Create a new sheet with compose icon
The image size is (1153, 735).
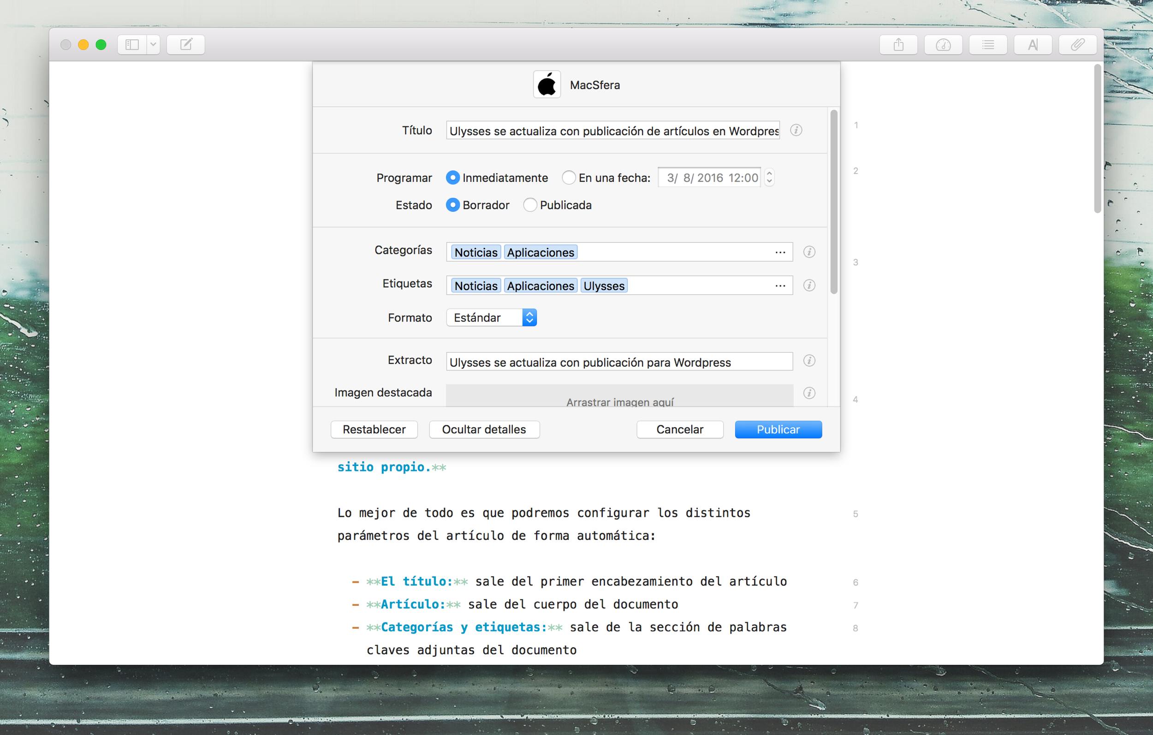(x=186, y=45)
